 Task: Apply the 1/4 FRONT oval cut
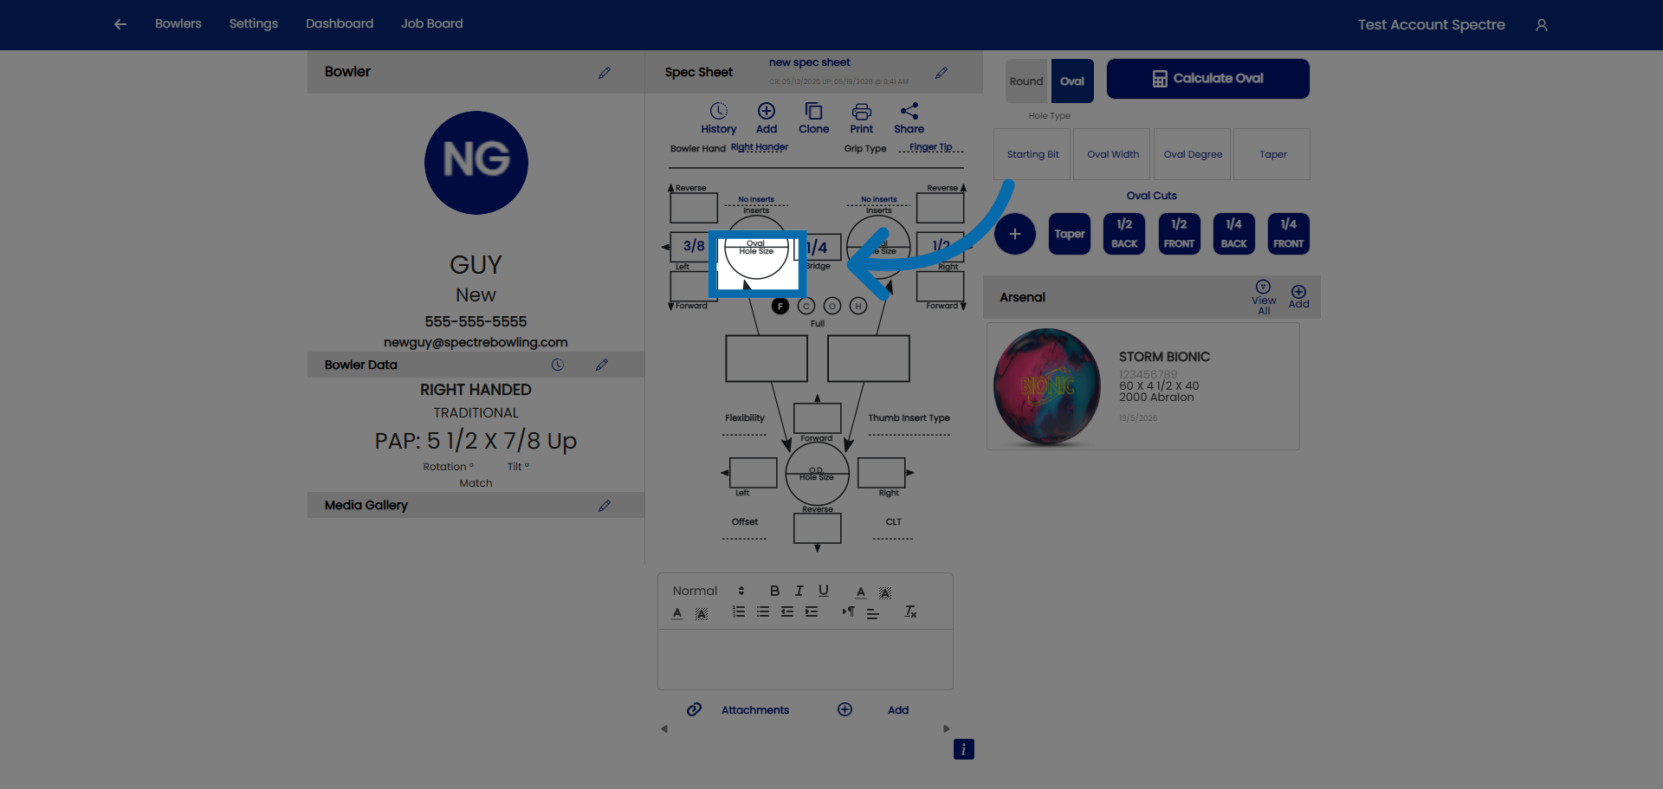1289,234
